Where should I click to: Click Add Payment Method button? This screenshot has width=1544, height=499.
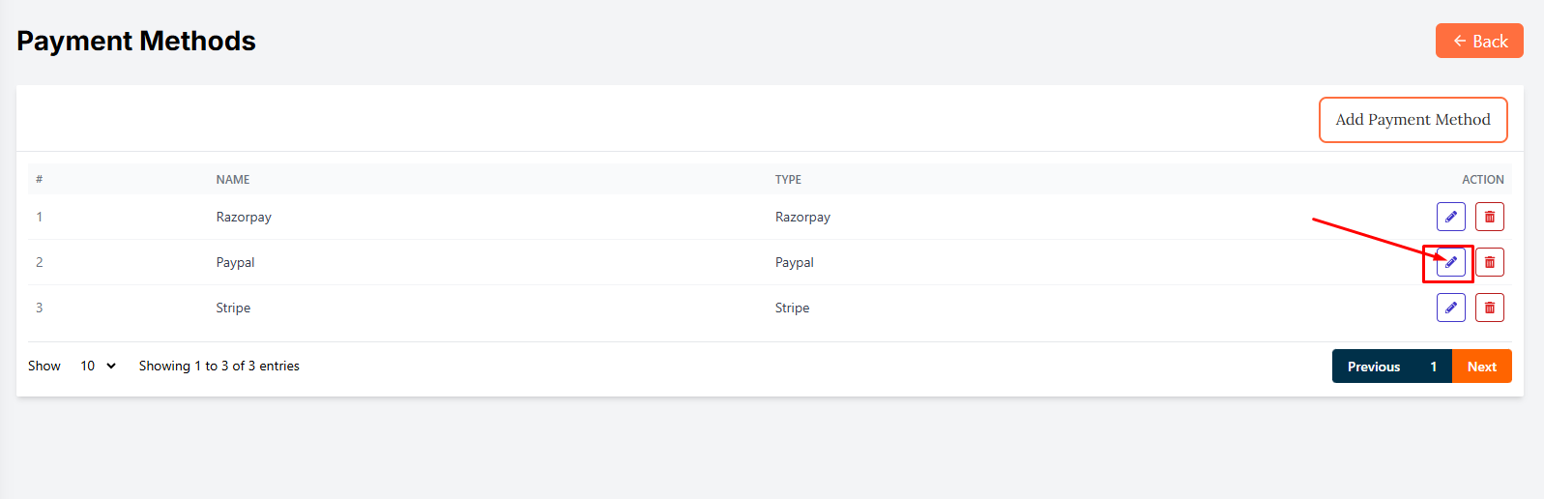(x=1413, y=120)
